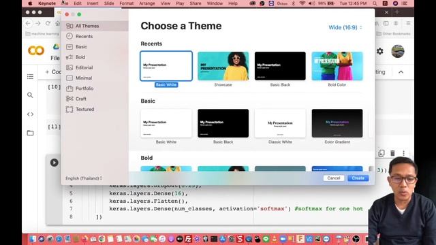Click the Create button

click(358, 178)
